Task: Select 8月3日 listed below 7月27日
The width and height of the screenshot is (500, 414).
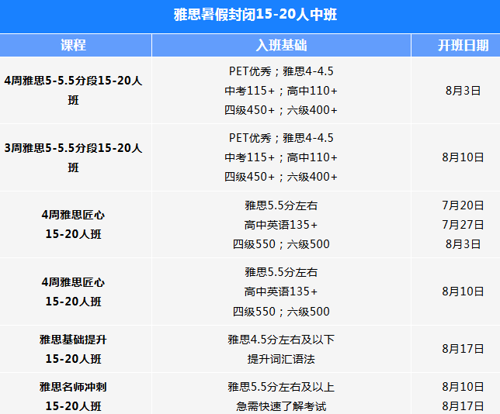Action: [463, 244]
